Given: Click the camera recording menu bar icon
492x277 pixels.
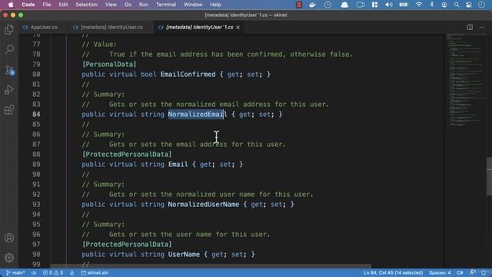Looking at the screenshot, I should tap(361, 5).
